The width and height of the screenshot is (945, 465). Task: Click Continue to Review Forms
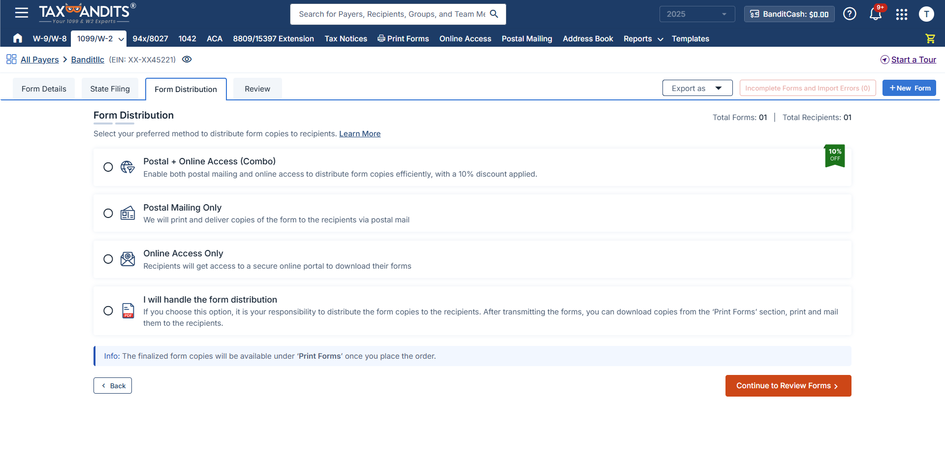(787, 385)
